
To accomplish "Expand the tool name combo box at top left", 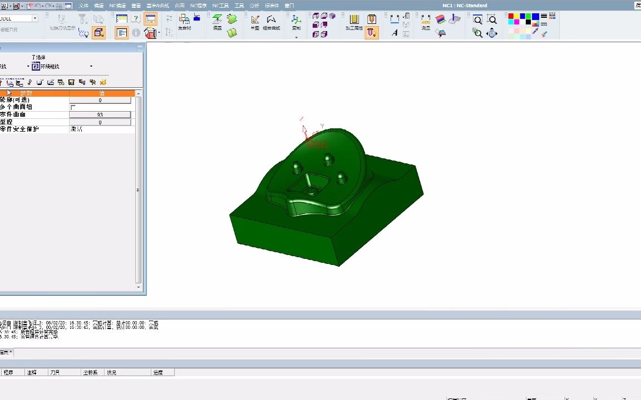I will click(x=34, y=18).
